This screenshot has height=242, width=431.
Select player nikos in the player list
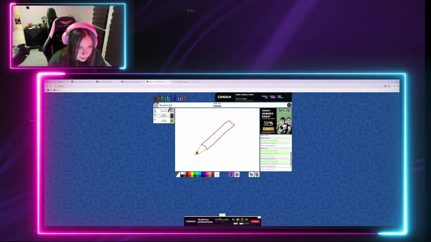coord(164,115)
